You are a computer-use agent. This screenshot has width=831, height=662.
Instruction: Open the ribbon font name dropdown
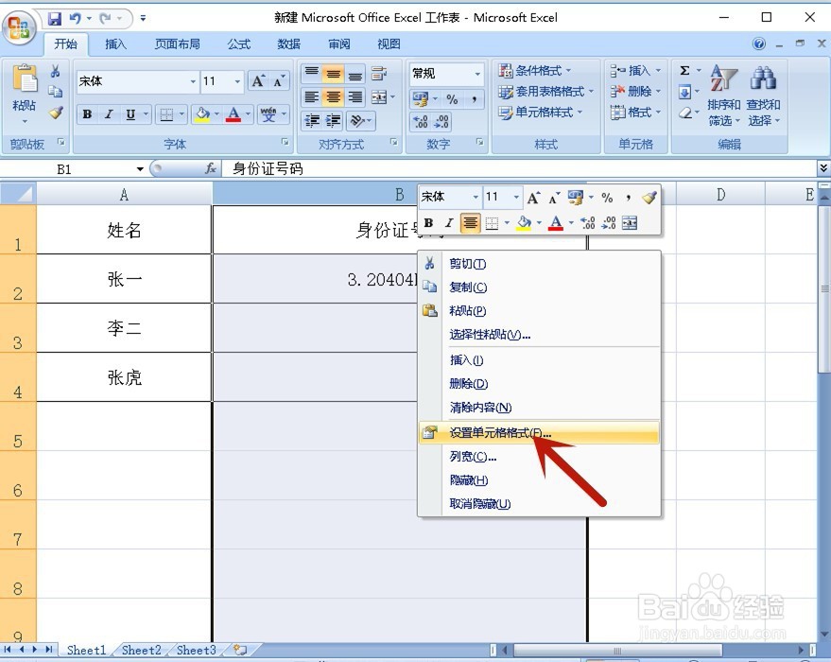(193, 81)
